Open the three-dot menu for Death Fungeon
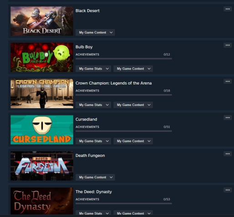This screenshot has width=234, height=217. [x=228, y=154]
